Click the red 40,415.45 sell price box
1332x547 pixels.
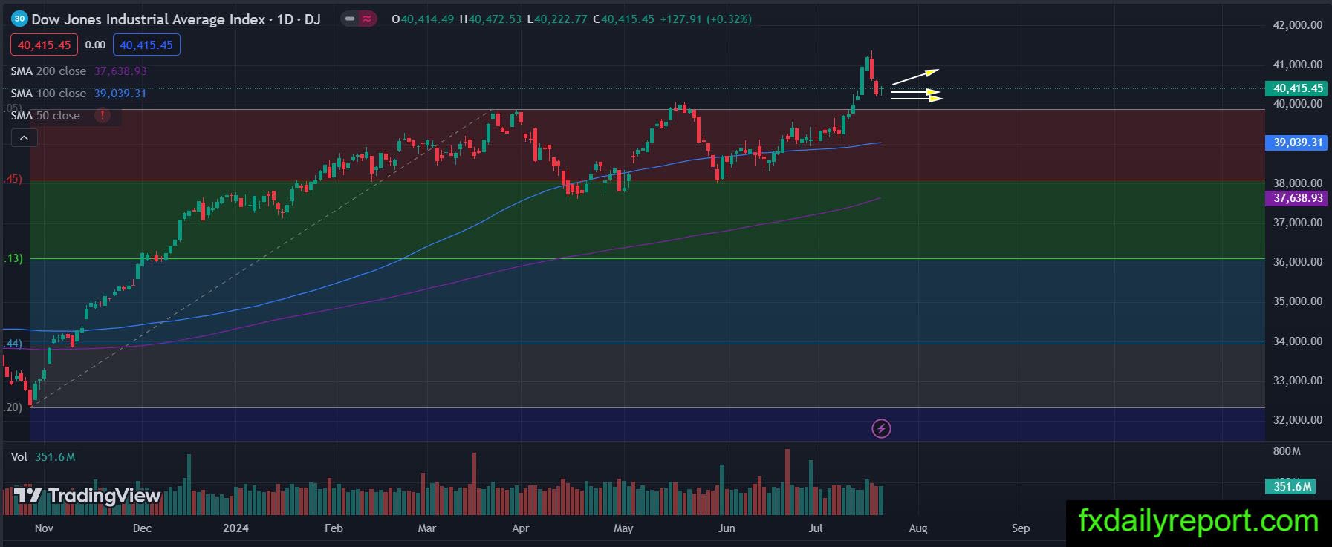44,45
